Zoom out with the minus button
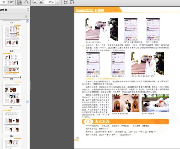This screenshot has width=180, height=149. (34, 2)
